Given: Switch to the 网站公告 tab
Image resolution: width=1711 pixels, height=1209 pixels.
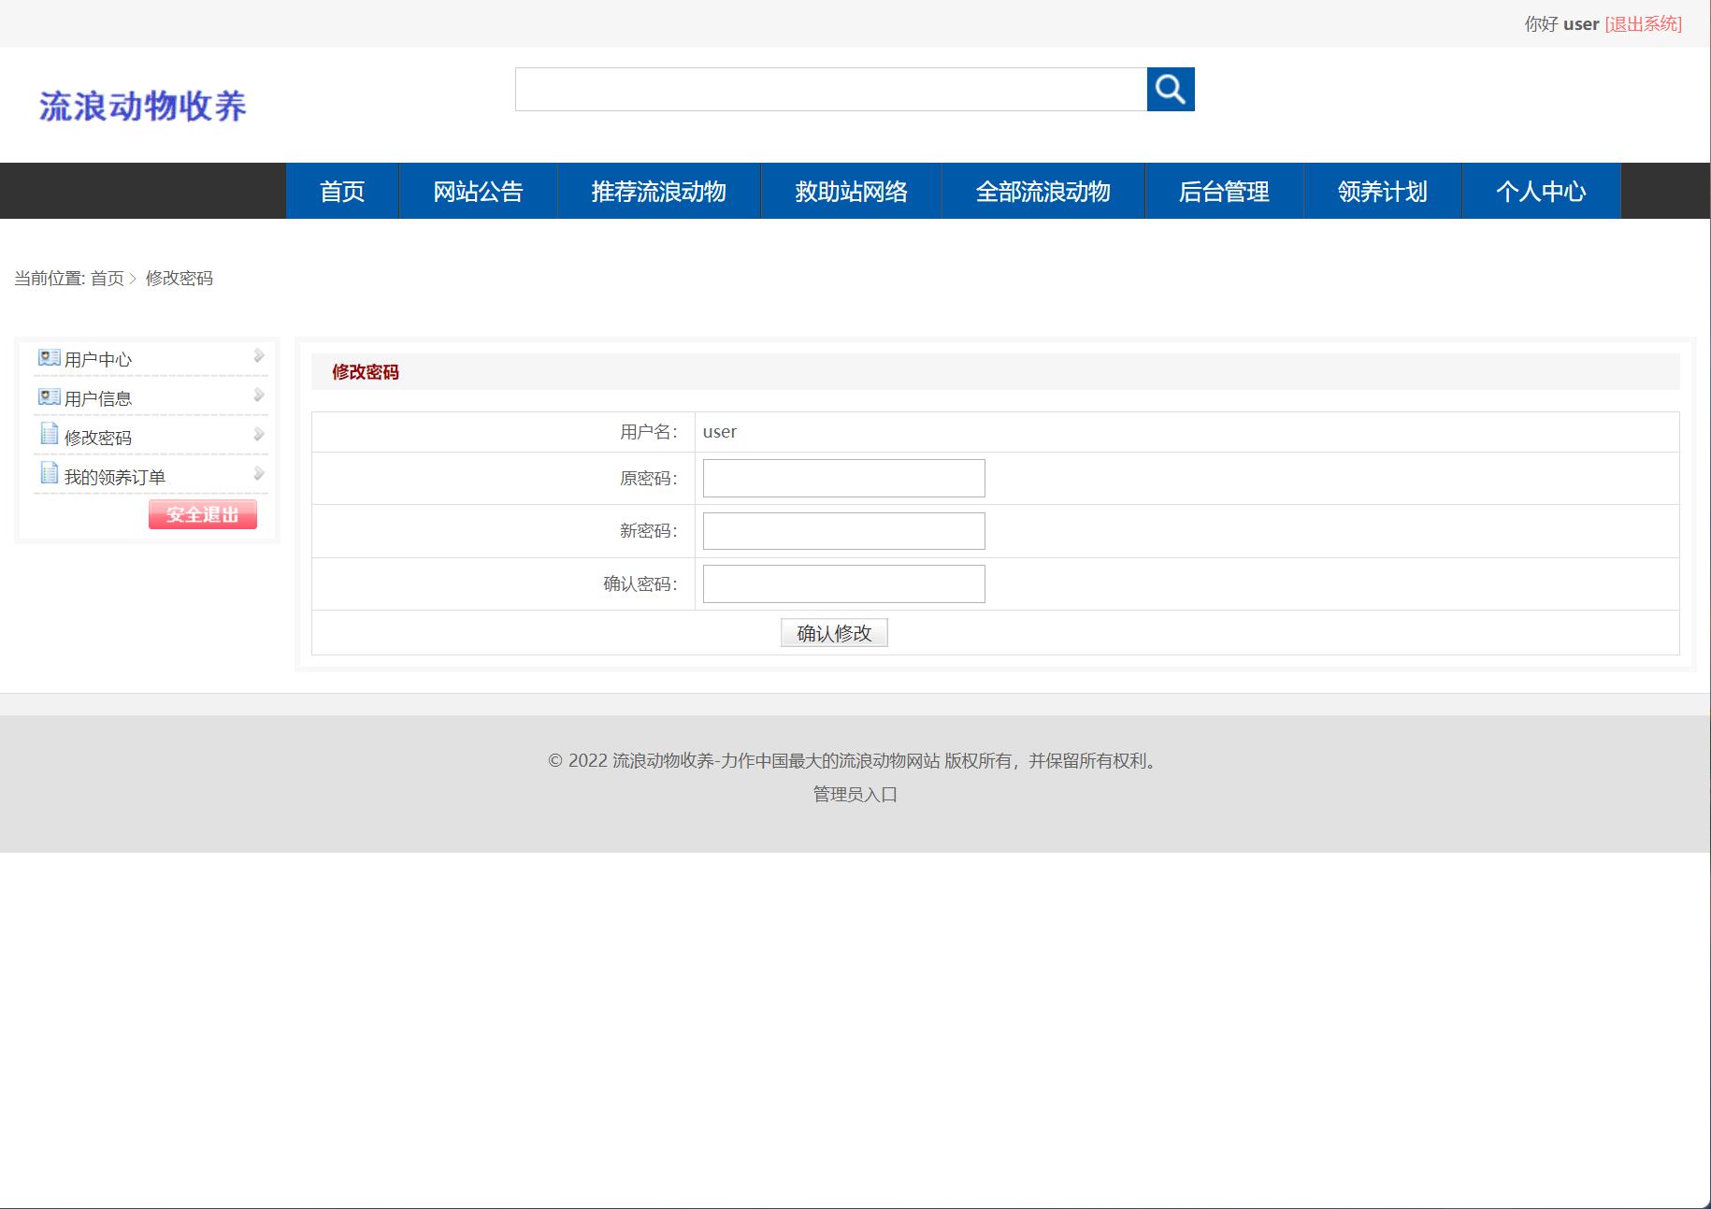Looking at the screenshot, I should tap(477, 191).
